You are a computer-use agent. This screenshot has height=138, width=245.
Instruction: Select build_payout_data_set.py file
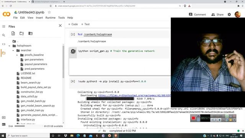coord(36,87)
